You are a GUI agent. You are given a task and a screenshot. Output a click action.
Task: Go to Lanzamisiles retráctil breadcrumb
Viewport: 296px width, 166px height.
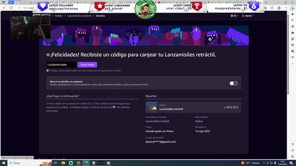79,16
